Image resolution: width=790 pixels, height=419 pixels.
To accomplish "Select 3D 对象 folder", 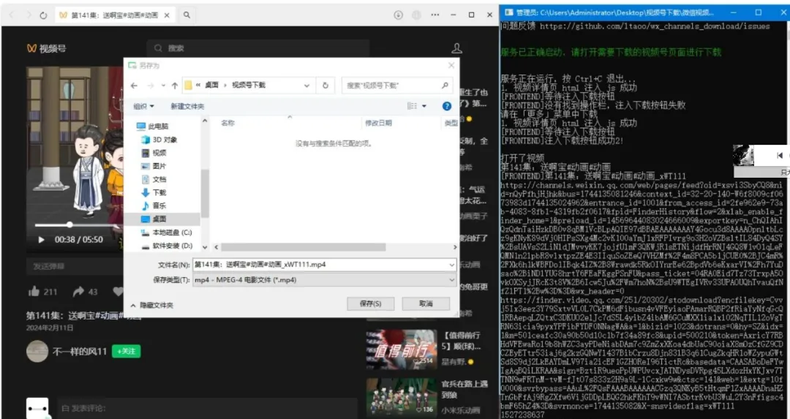I will coord(159,140).
